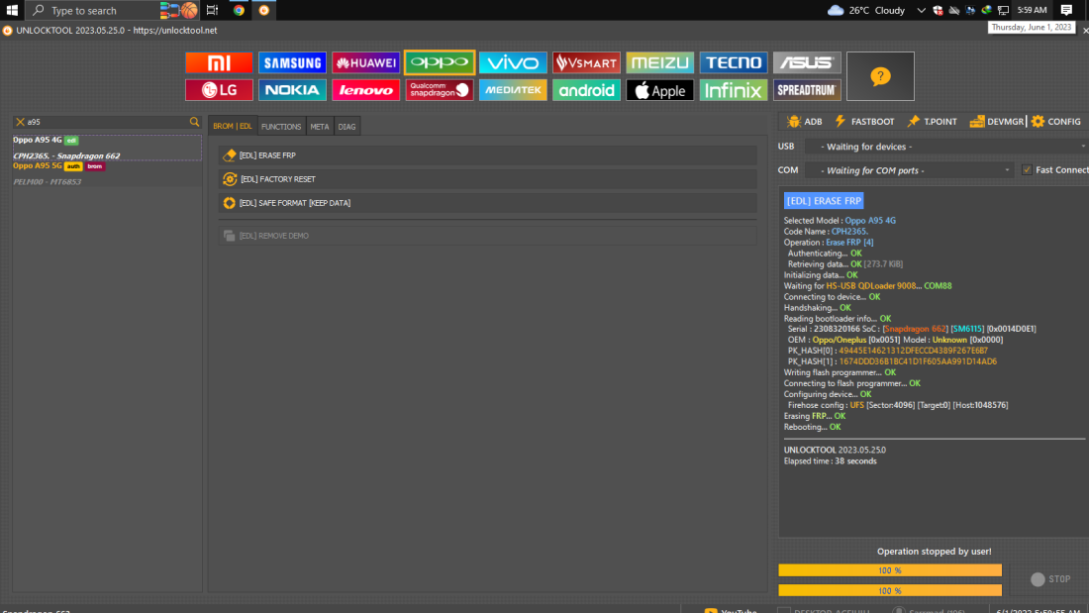Click the lower 100 % progress bar
The width and height of the screenshot is (1089, 613).
[x=890, y=591]
